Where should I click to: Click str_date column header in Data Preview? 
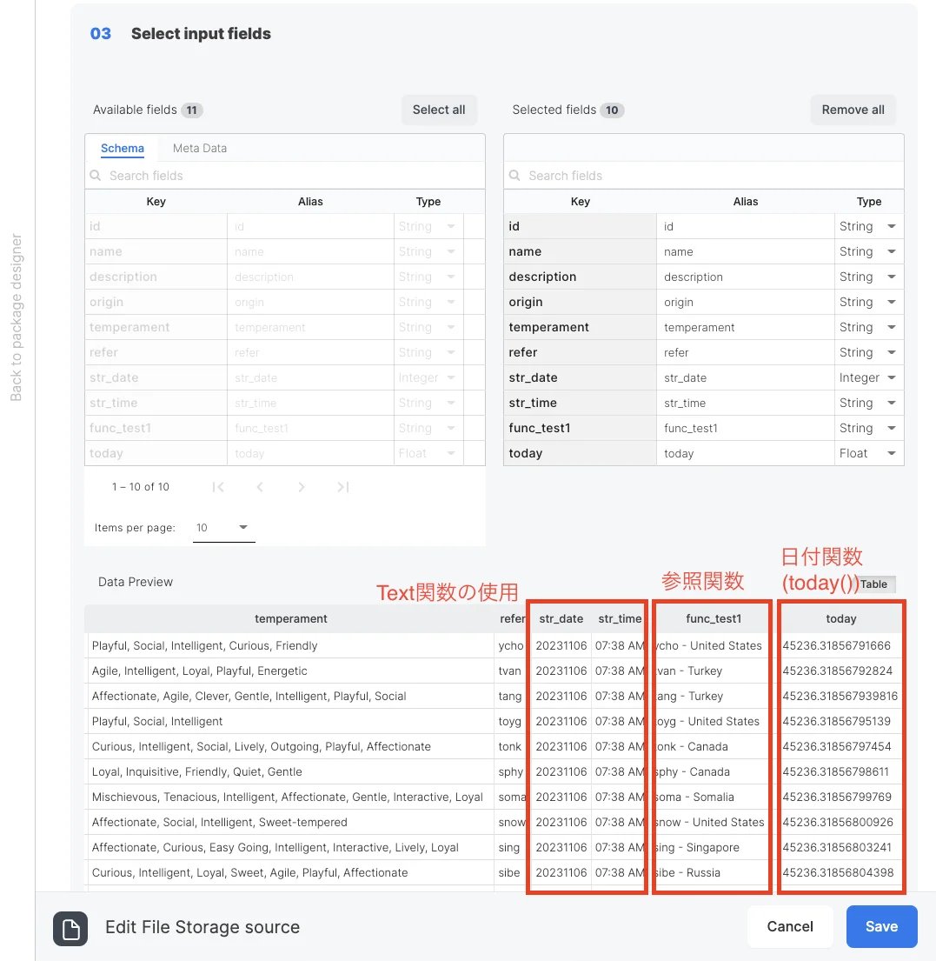pos(561,619)
